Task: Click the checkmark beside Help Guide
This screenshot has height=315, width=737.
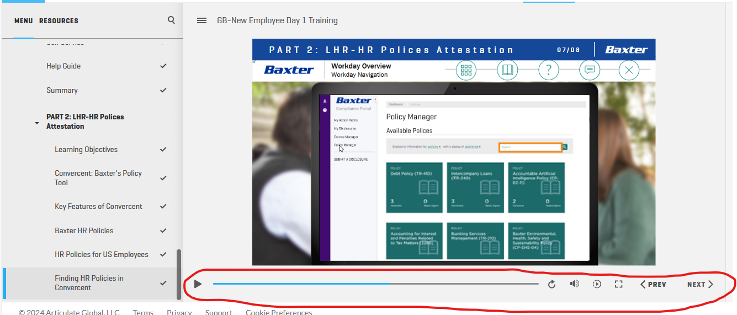Action: click(163, 66)
